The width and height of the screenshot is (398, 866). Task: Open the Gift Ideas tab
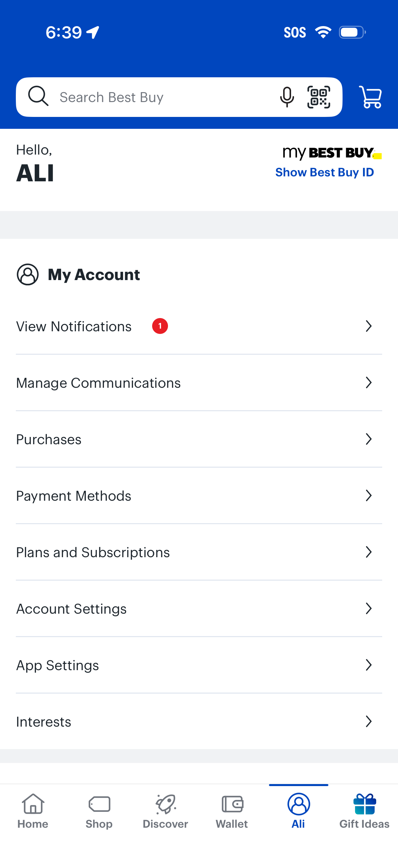coord(364,811)
